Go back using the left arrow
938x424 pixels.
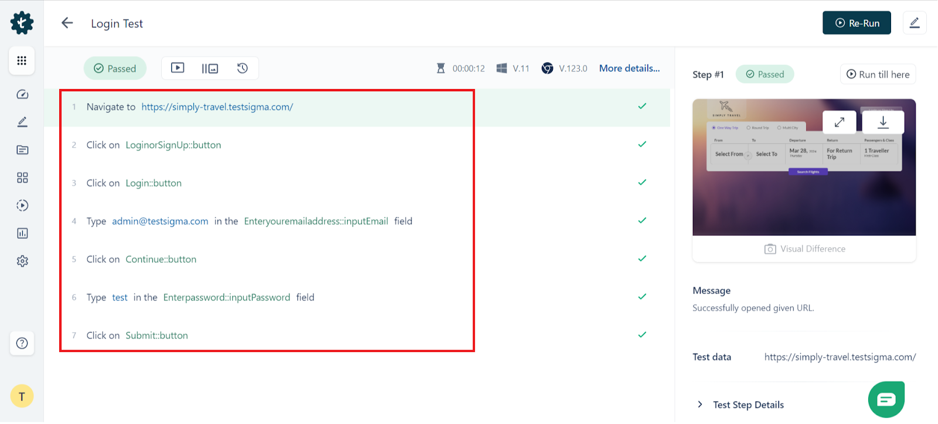67,23
